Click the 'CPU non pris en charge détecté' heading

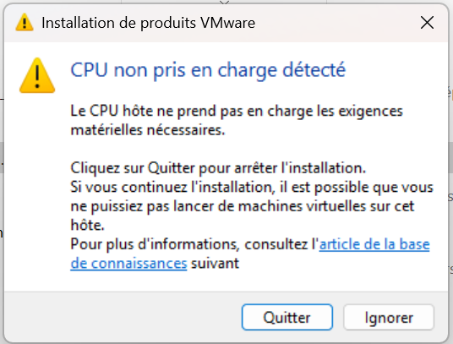pyautogui.click(x=208, y=70)
